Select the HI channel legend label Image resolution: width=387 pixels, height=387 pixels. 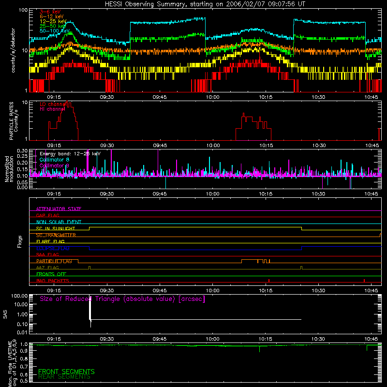tap(52, 109)
